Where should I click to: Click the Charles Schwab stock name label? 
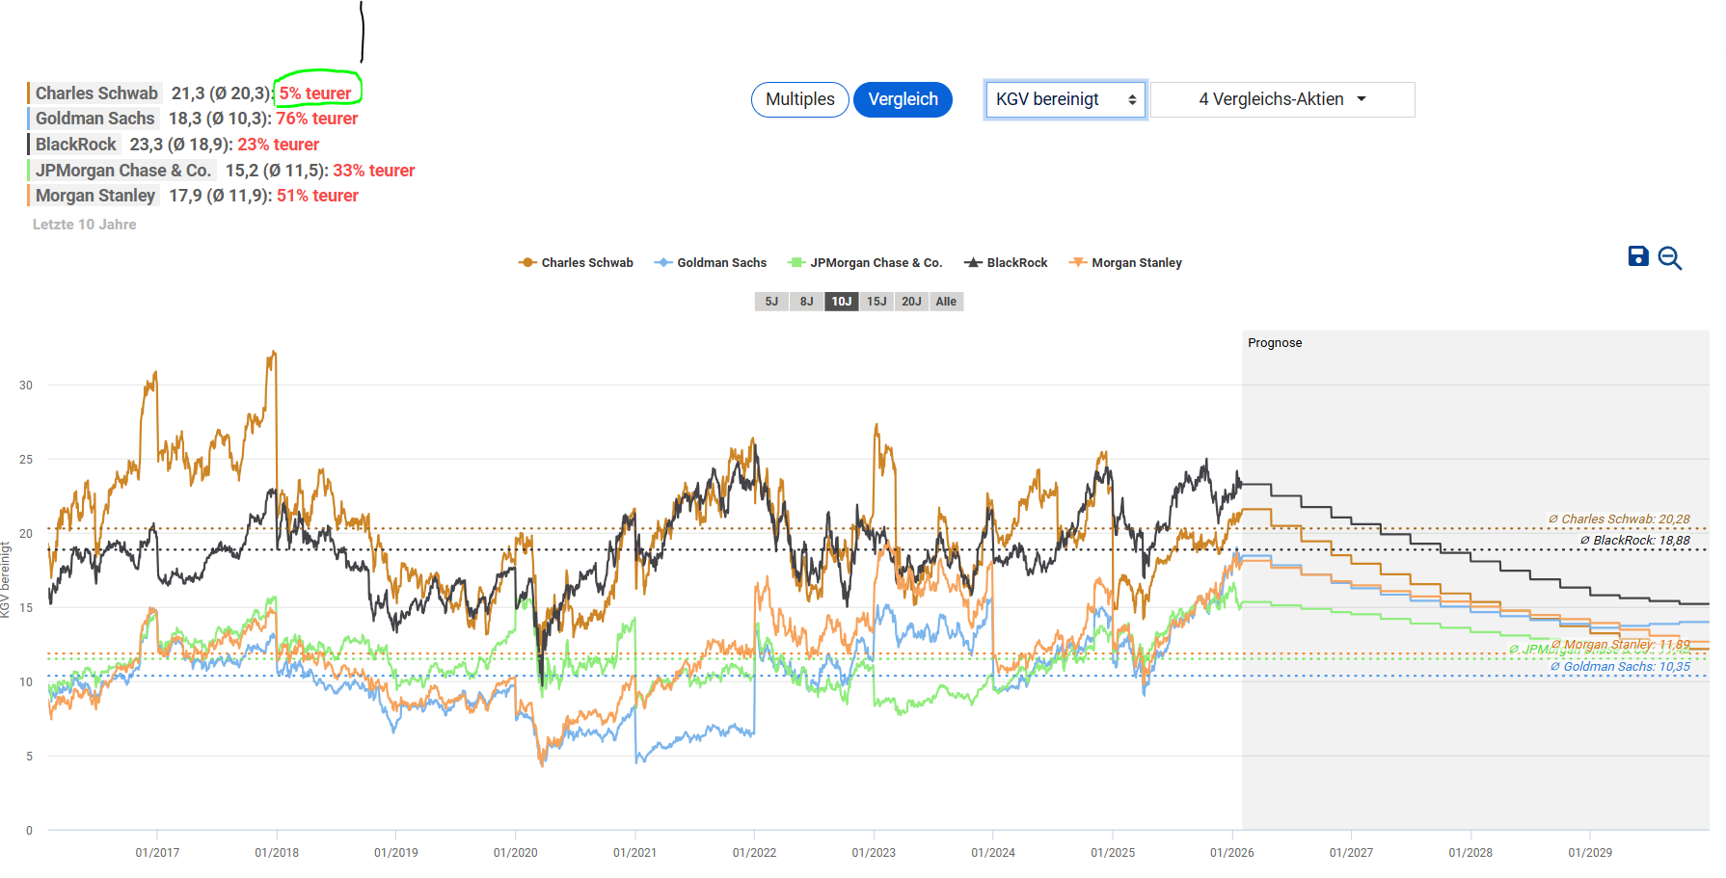click(96, 93)
